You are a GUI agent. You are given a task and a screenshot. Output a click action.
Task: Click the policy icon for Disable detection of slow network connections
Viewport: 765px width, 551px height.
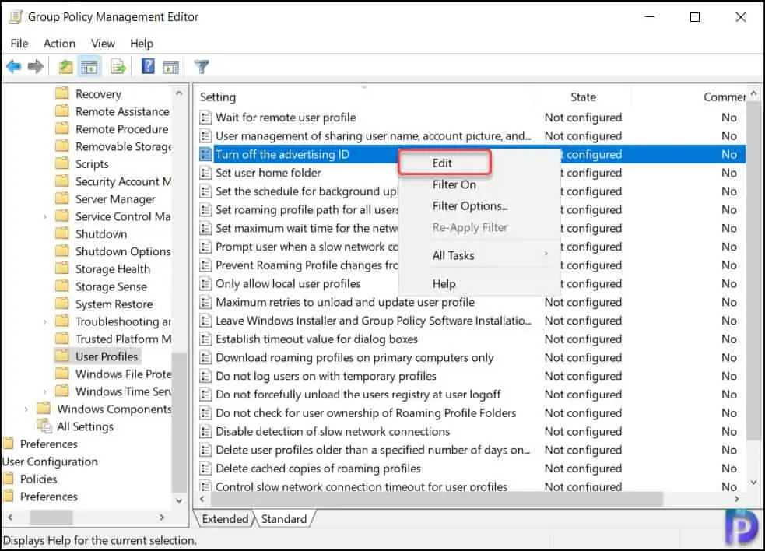[205, 431]
